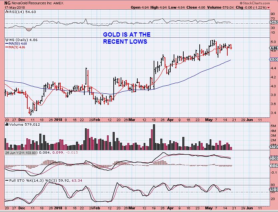Click 2018 on the bottom stochastic date axis
The width and height of the screenshot is (278, 212).
(x=58, y=208)
